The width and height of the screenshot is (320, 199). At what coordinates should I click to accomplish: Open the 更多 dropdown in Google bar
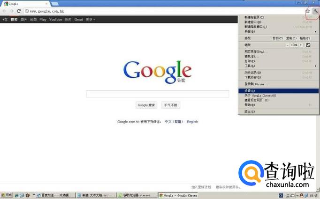pos(90,20)
